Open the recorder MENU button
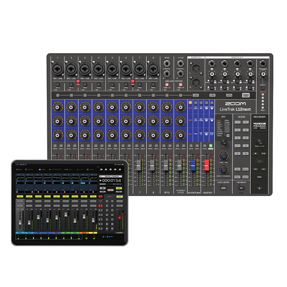The width and height of the screenshot is (287, 287). pyautogui.click(x=259, y=177)
